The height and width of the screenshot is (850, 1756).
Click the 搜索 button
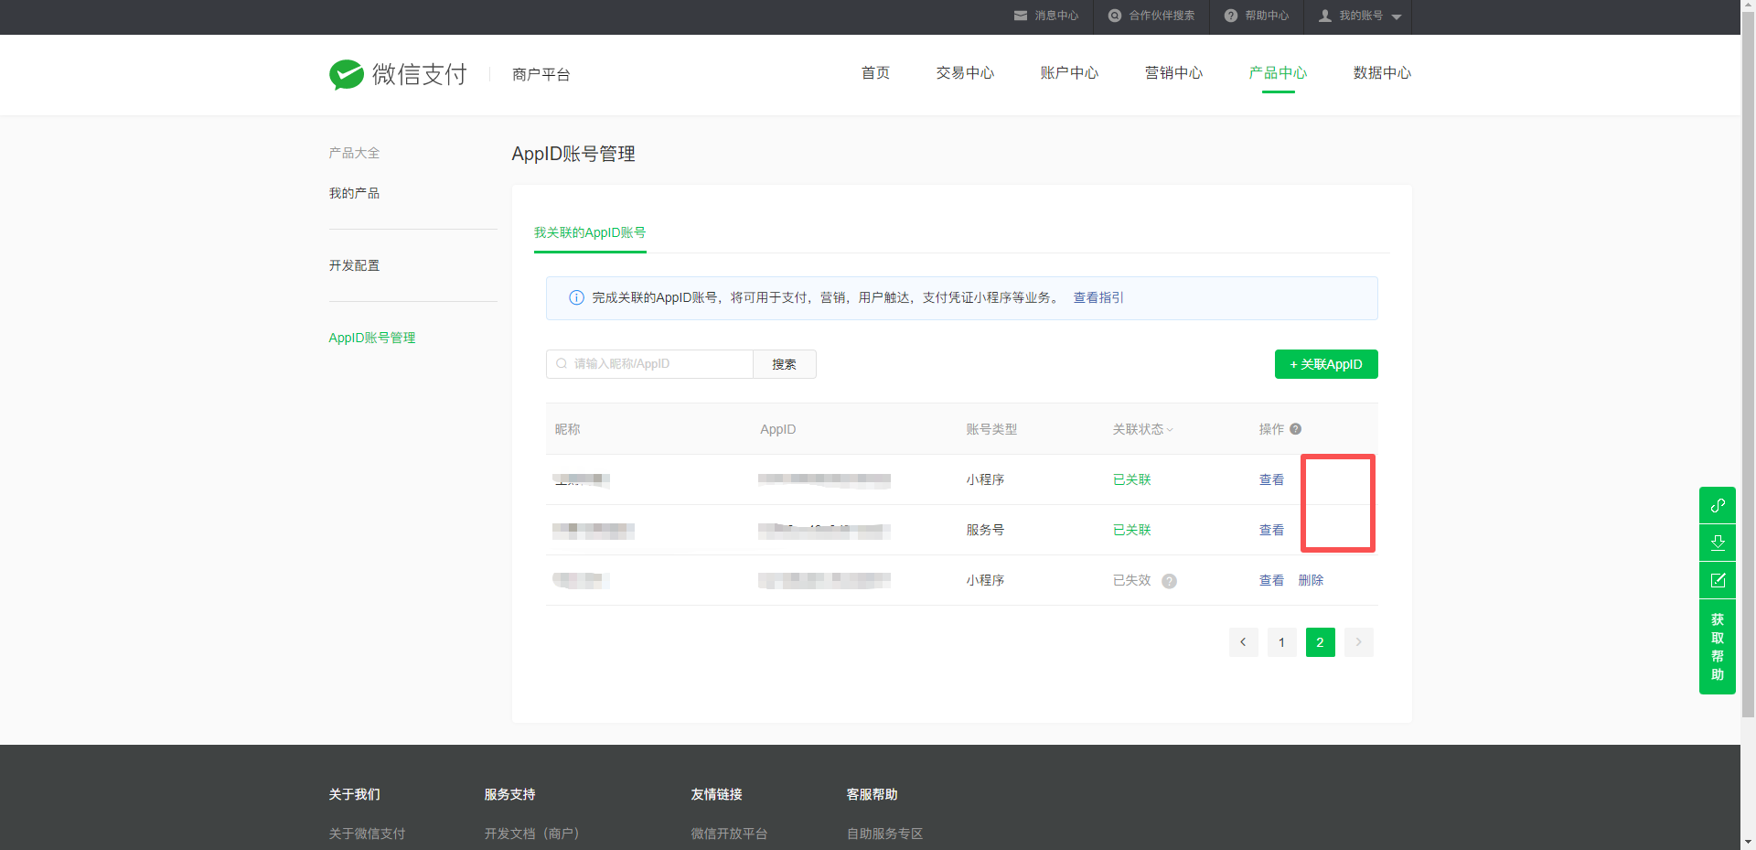pyautogui.click(x=784, y=364)
